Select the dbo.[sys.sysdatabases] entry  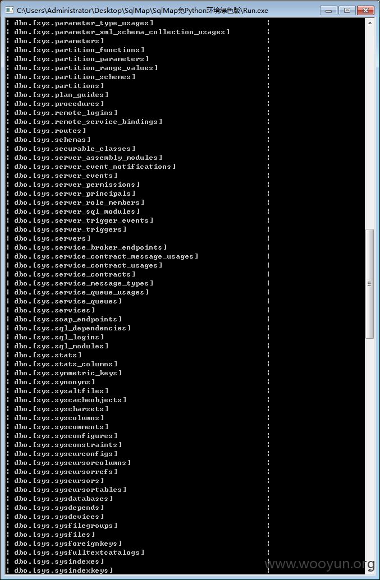[x=63, y=499]
